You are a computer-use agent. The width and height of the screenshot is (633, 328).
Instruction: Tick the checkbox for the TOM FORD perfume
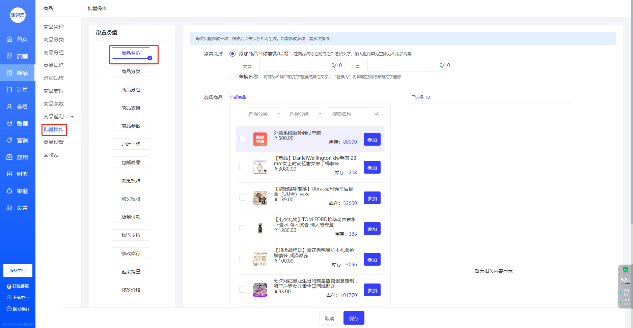242,228
